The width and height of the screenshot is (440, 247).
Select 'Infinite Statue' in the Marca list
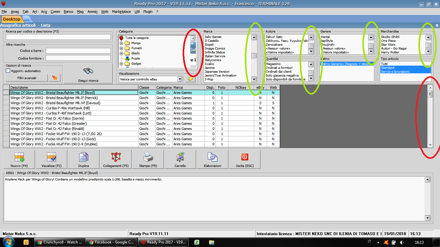[215, 52]
